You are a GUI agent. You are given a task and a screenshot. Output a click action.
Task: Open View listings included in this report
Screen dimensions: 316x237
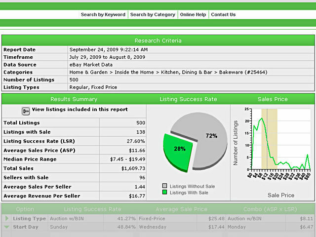click(79, 110)
